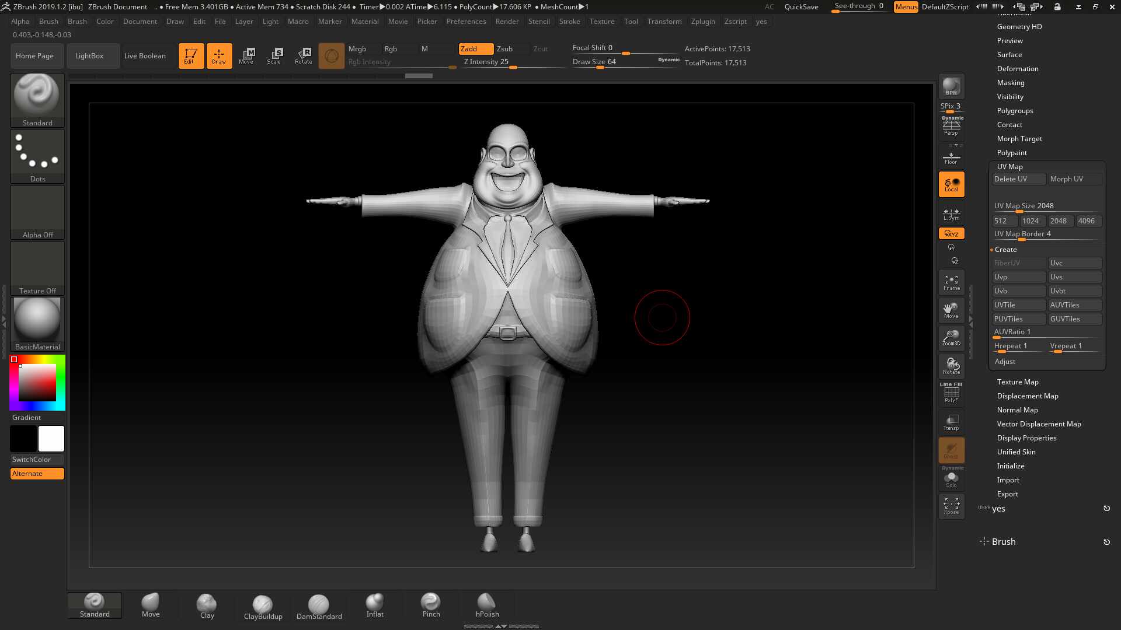The width and height of the screenshot is (1121, 630).
Task: Activate the Rotate gizmo icon in top toolbar
Action: 303,56
